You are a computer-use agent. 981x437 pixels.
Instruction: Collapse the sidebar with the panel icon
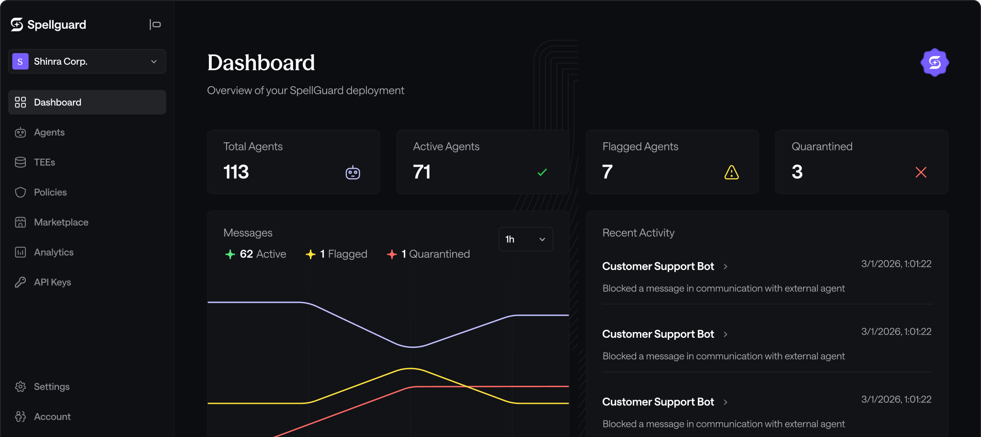pos(155,24)
